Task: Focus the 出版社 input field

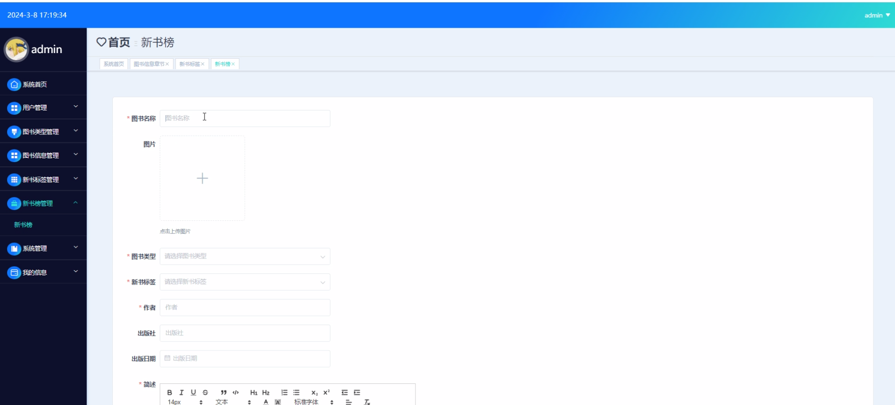Action: pyautogui.click(x=245, y=333)
